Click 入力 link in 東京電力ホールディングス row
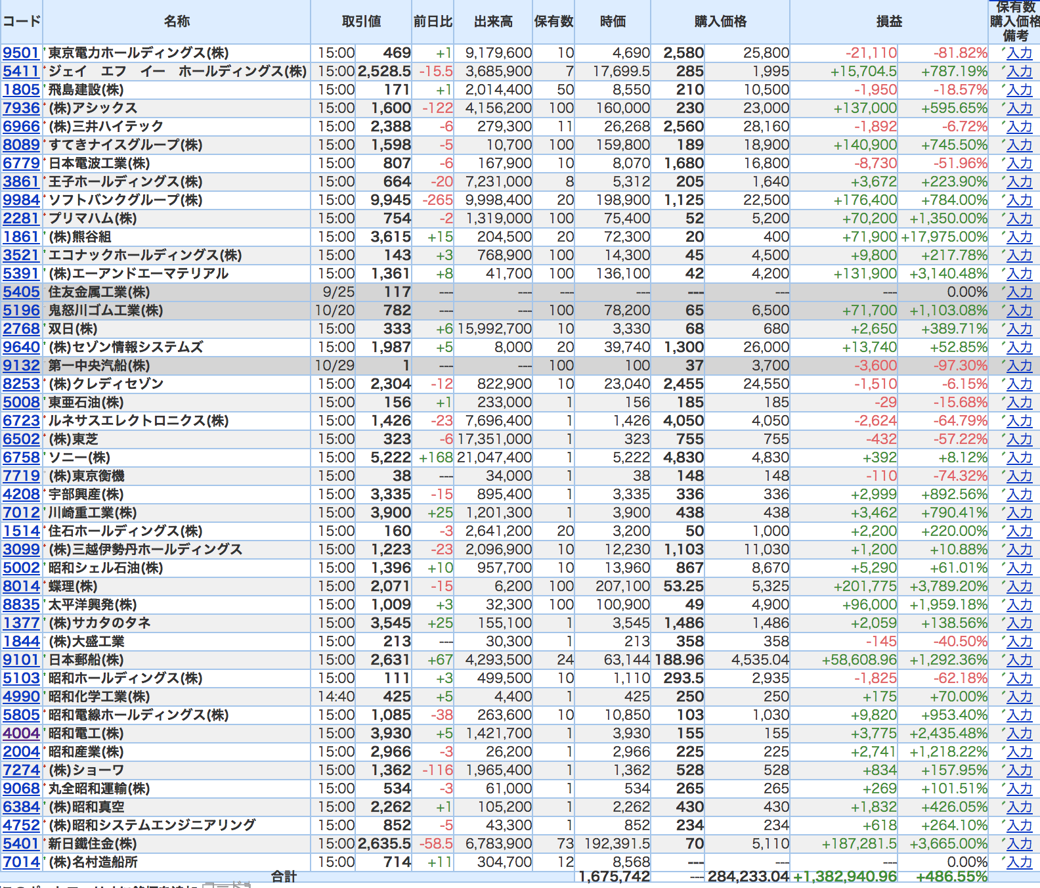Image resolution: width=1040 pixels, height=888 pixels. (x=1020, y=53)
